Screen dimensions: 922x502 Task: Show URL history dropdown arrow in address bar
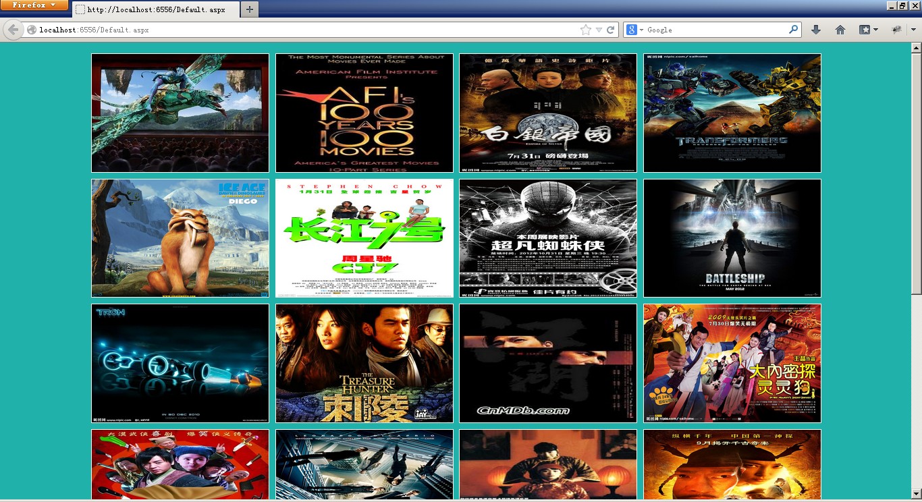599,30
